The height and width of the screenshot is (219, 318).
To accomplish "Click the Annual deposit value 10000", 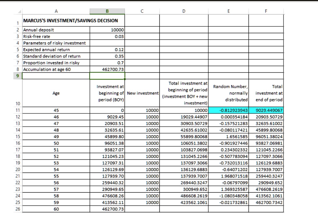I will (107, 30).
